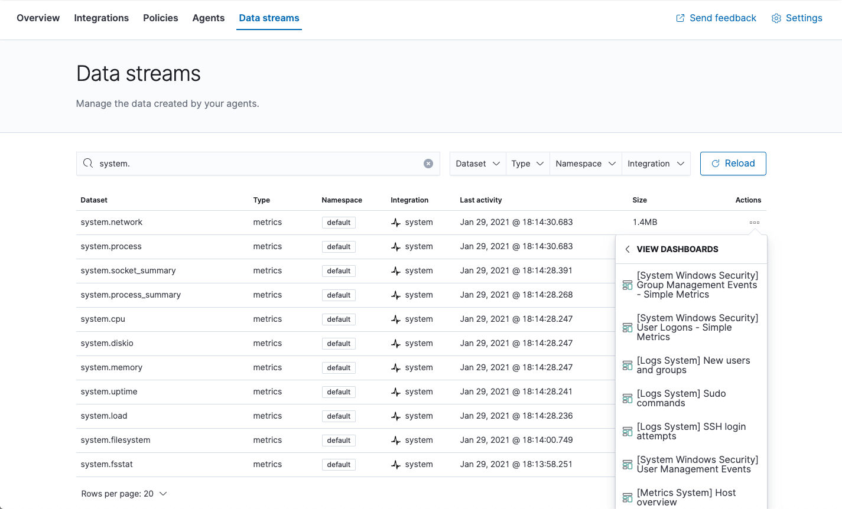Screen dimensions: 842x509
Task: Open the Integration filter dropdown
Action: click(656, 163)
